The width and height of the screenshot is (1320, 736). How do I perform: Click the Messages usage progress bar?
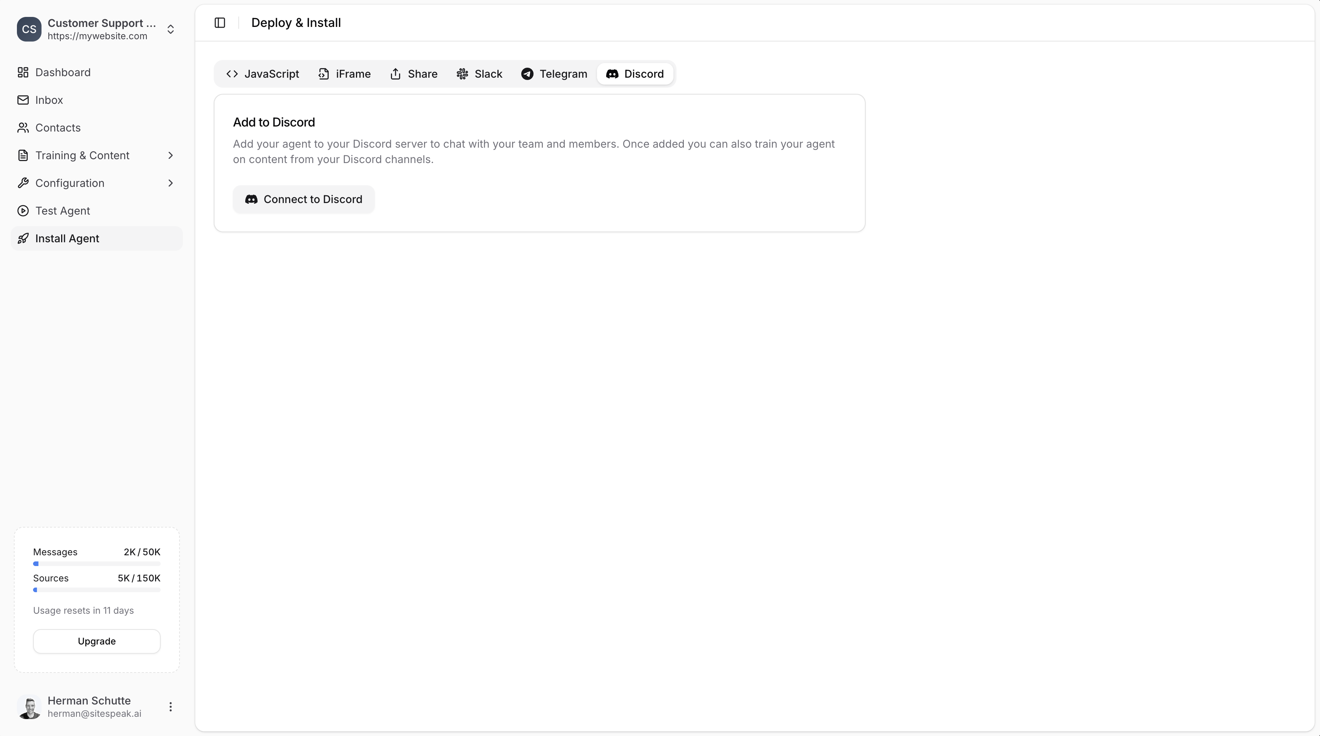click(x=96, y=564)
